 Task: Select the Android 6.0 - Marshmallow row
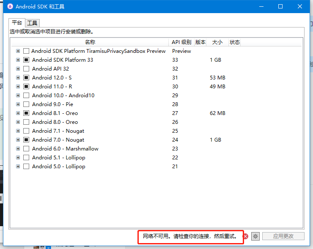click(65, 148)
